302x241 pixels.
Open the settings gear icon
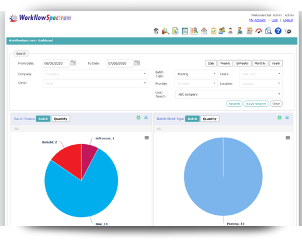coord(288,31)
